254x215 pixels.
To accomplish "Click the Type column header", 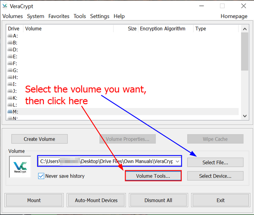I will [216, 28].
